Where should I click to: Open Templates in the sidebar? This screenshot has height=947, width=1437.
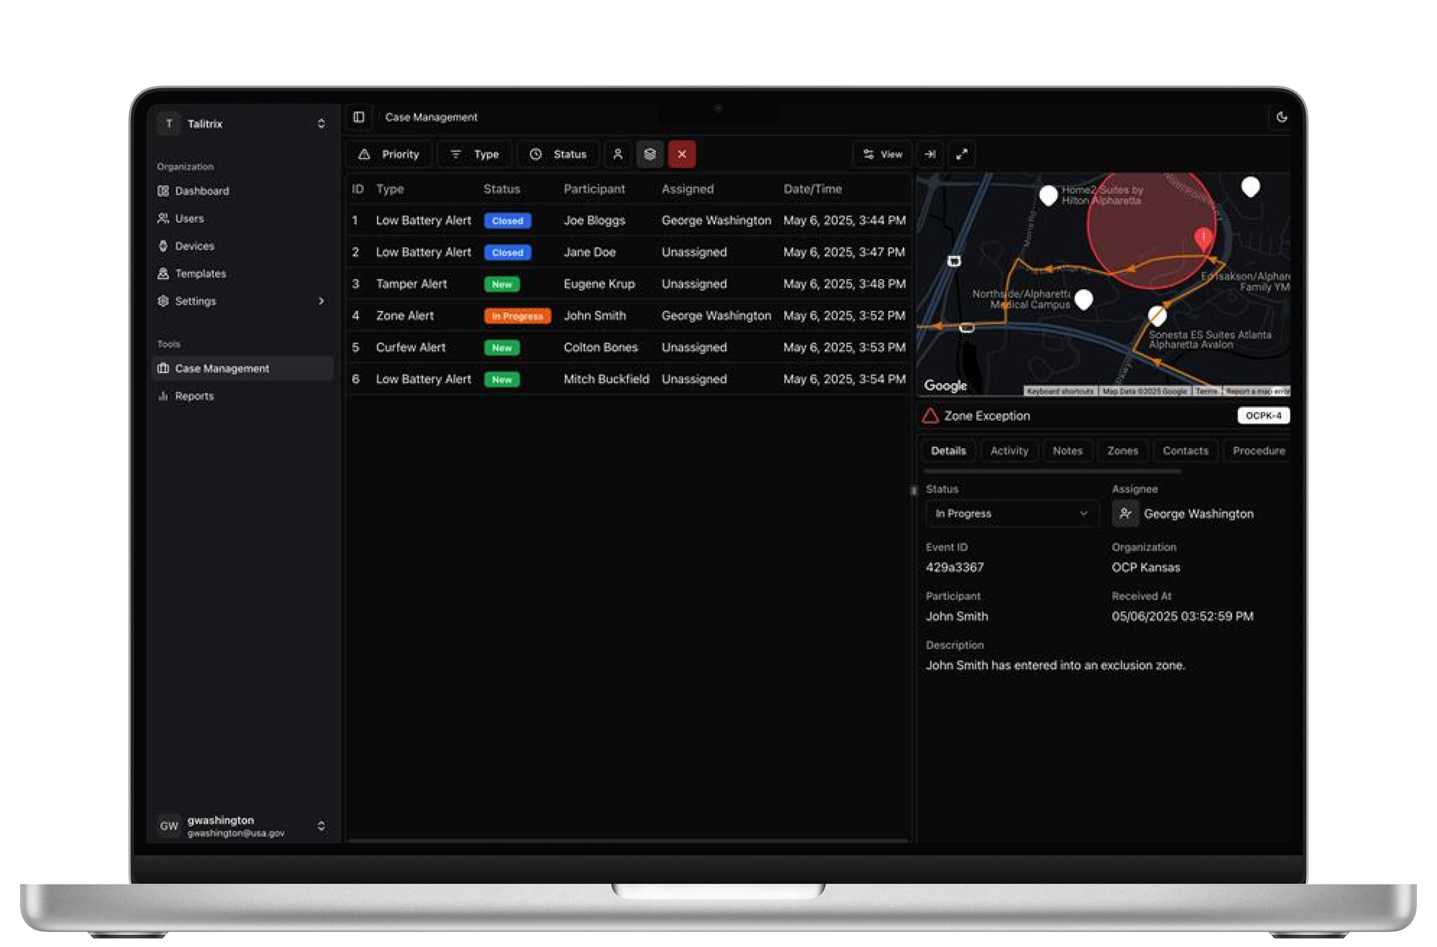click(x=200, y=274)
